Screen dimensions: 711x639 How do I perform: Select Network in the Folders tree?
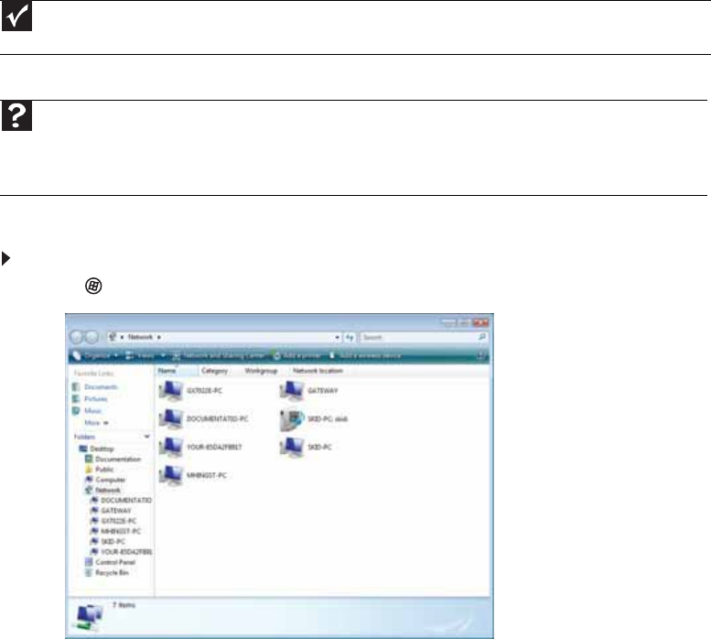point(108,491)
